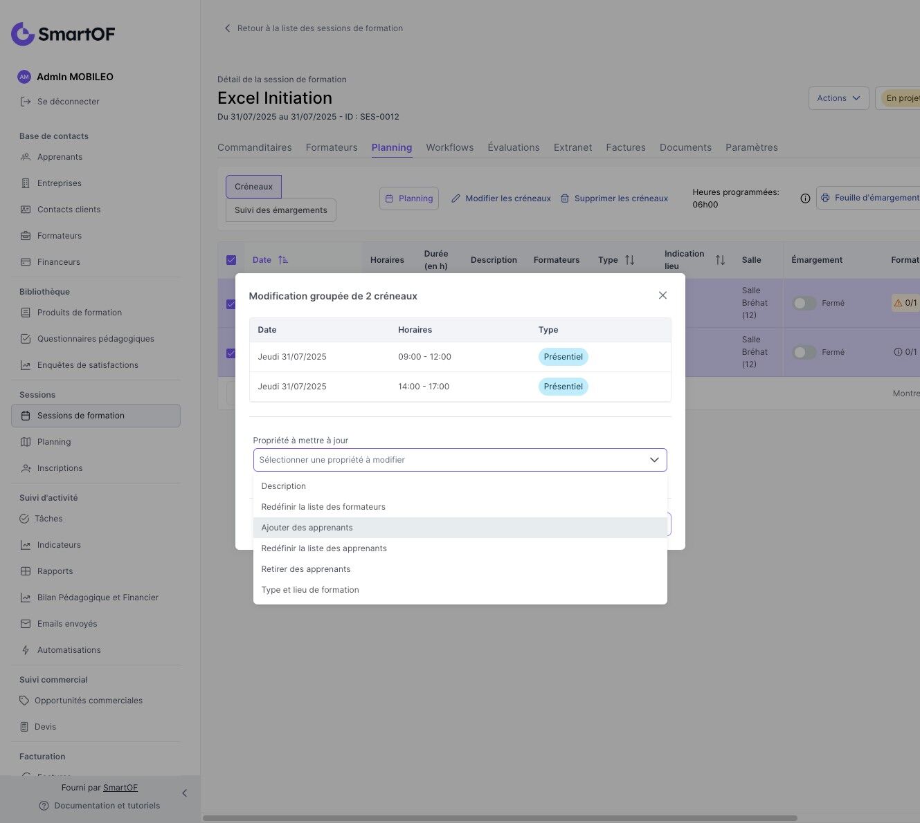Image resolution: width=920 pixels, height=823 pixels.
Task: Switch to the Formateurs tab
Action: tap(332, 147)
